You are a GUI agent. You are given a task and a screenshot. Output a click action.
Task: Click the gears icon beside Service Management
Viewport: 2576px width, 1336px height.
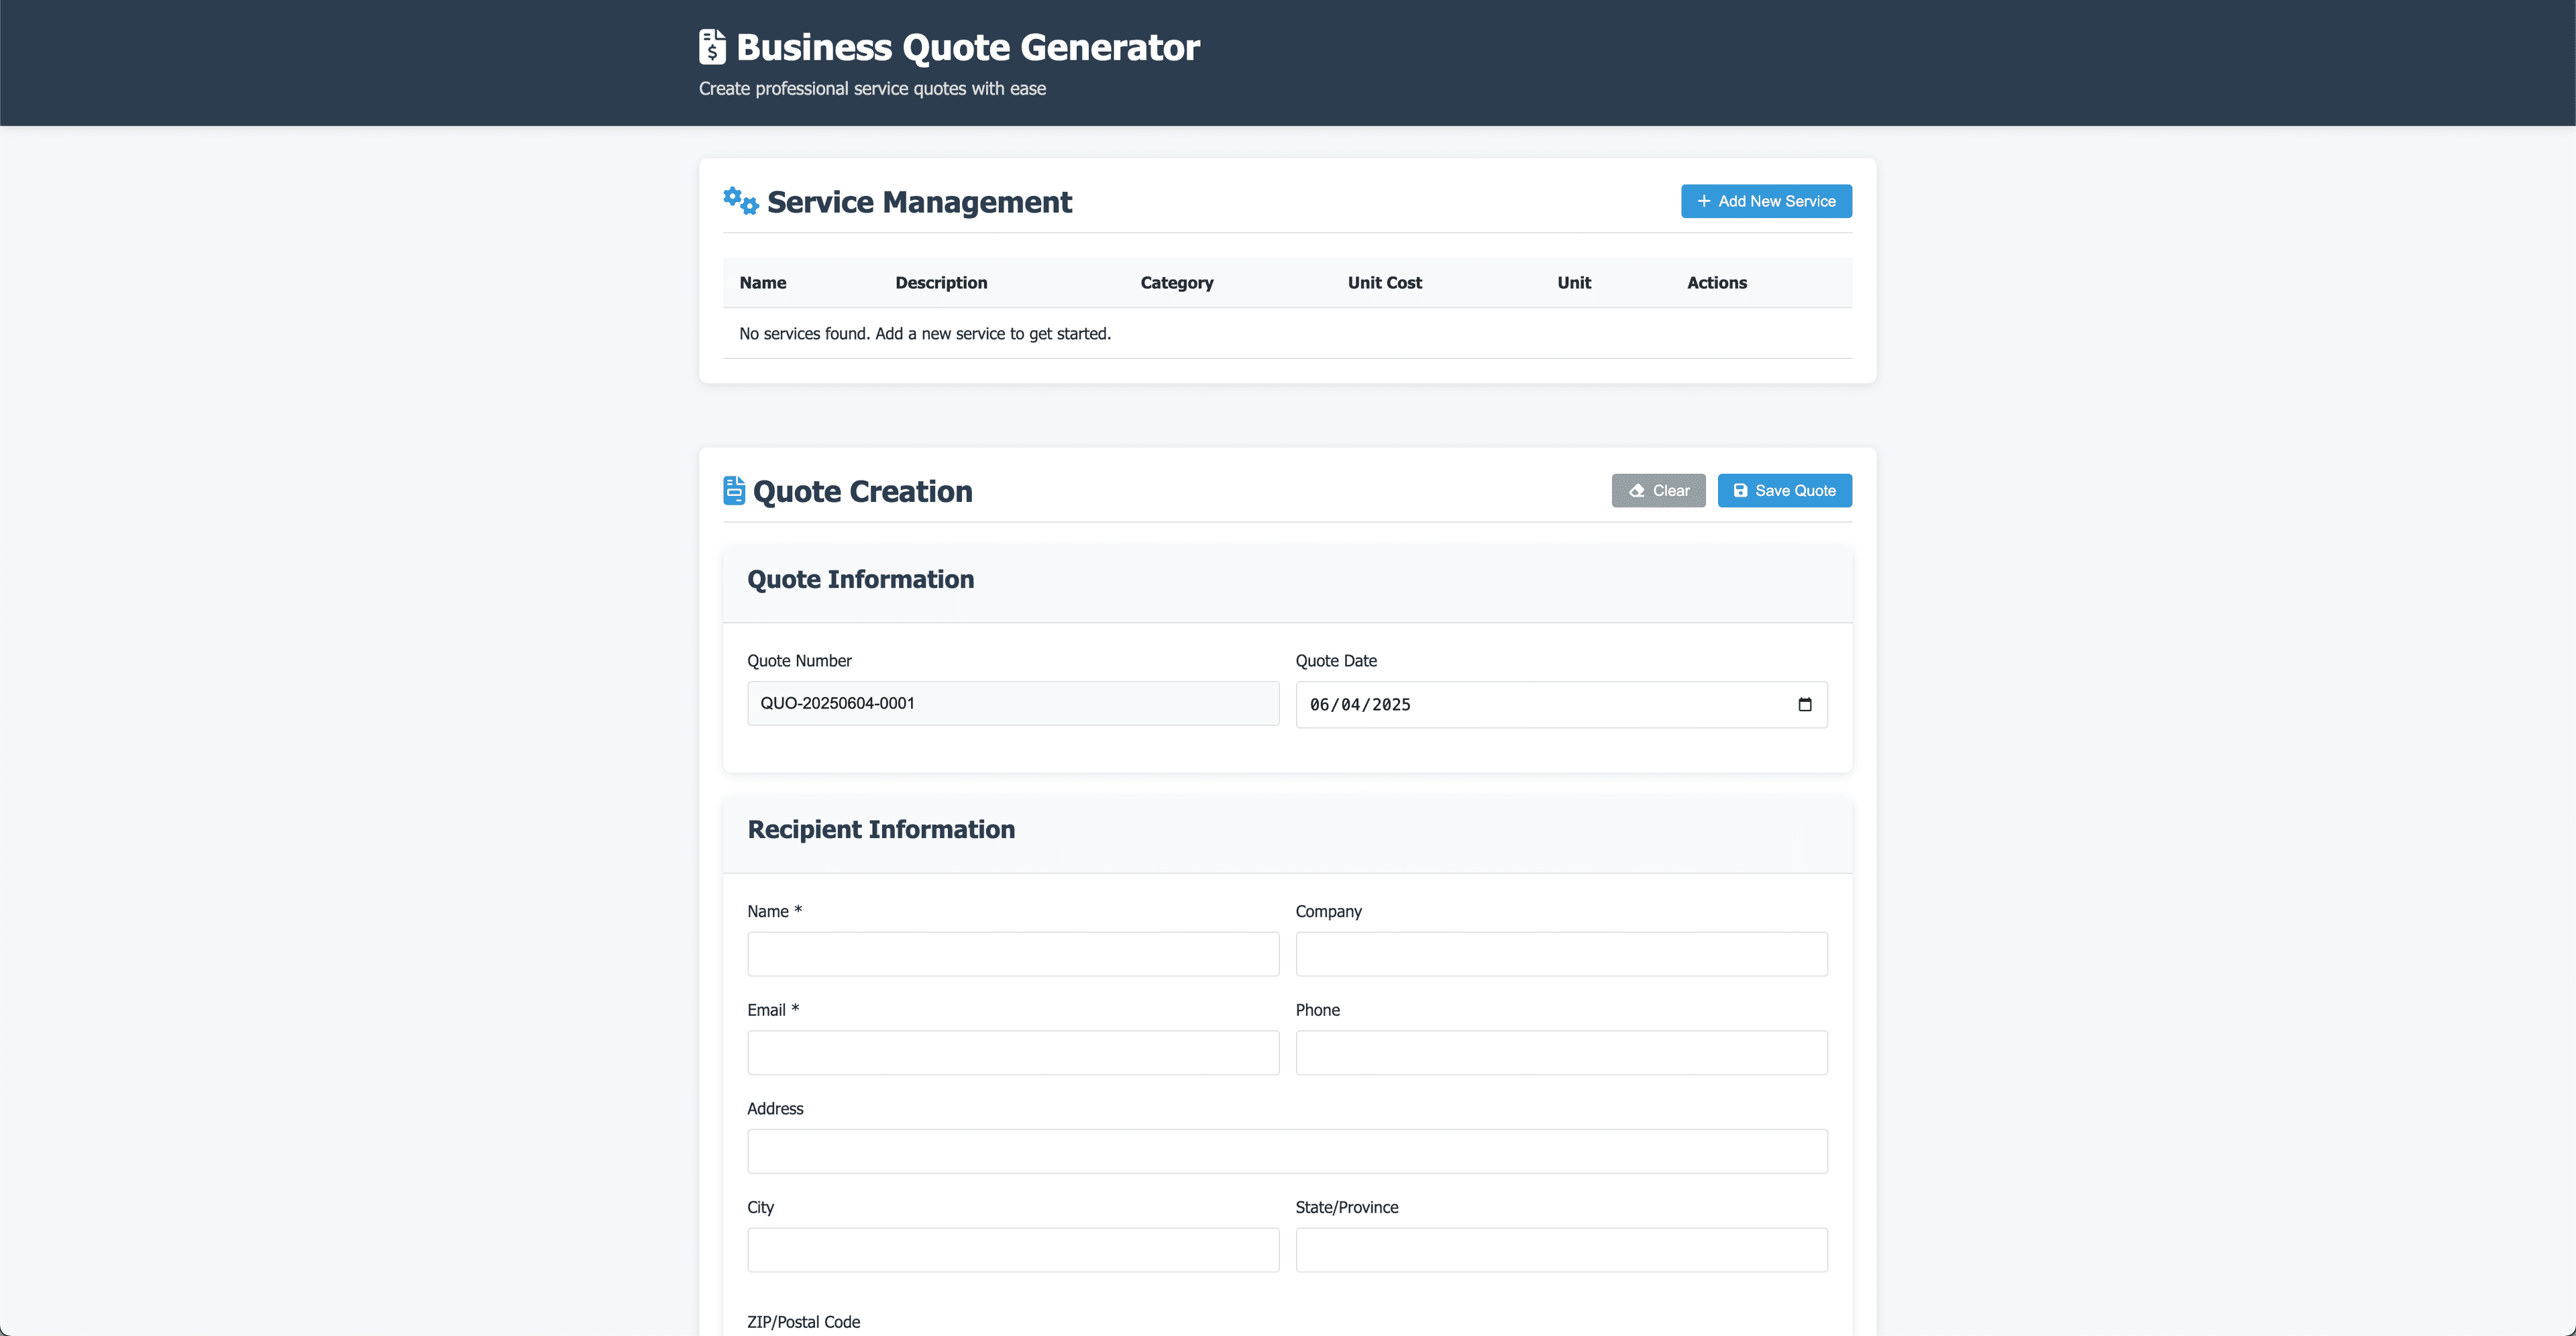741,201
